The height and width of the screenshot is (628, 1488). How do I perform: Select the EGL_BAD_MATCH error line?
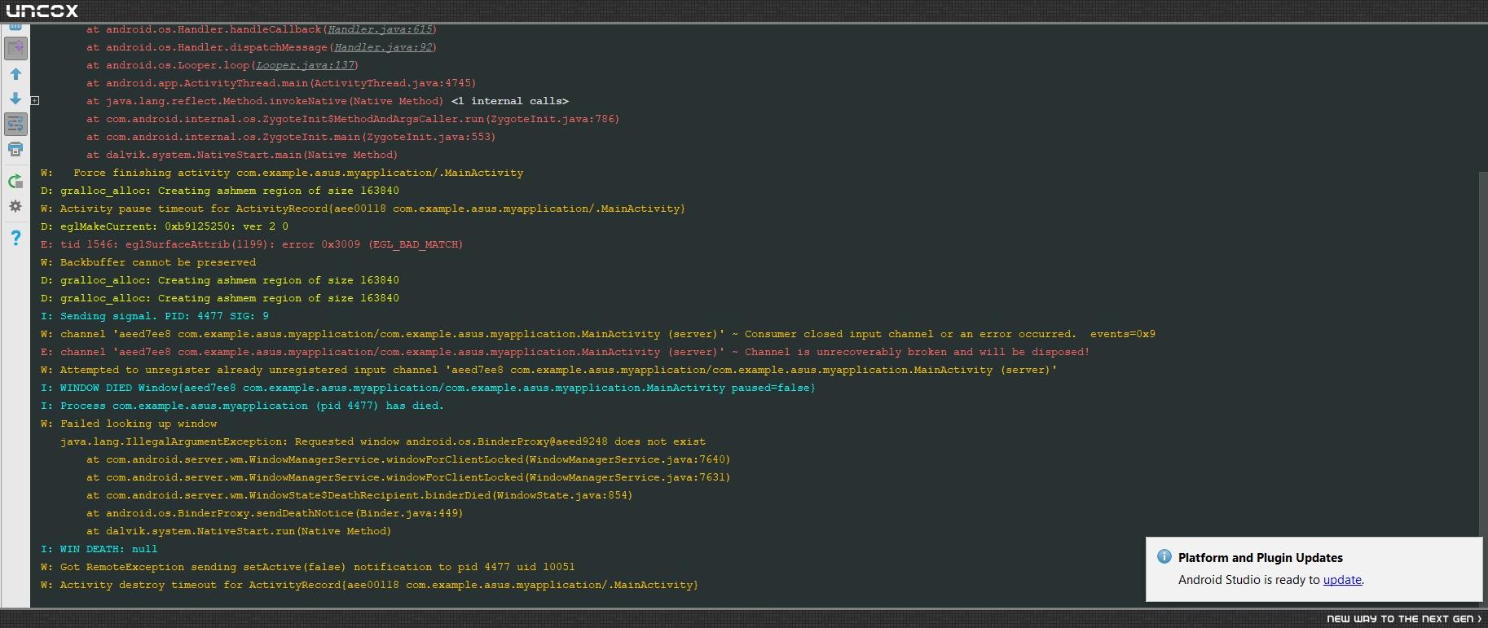point(252,244)
